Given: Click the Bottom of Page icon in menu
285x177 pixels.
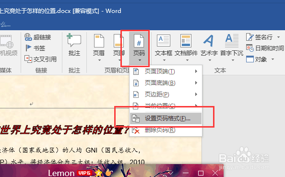Looking at the screenshot, I should tap(136, 83).
